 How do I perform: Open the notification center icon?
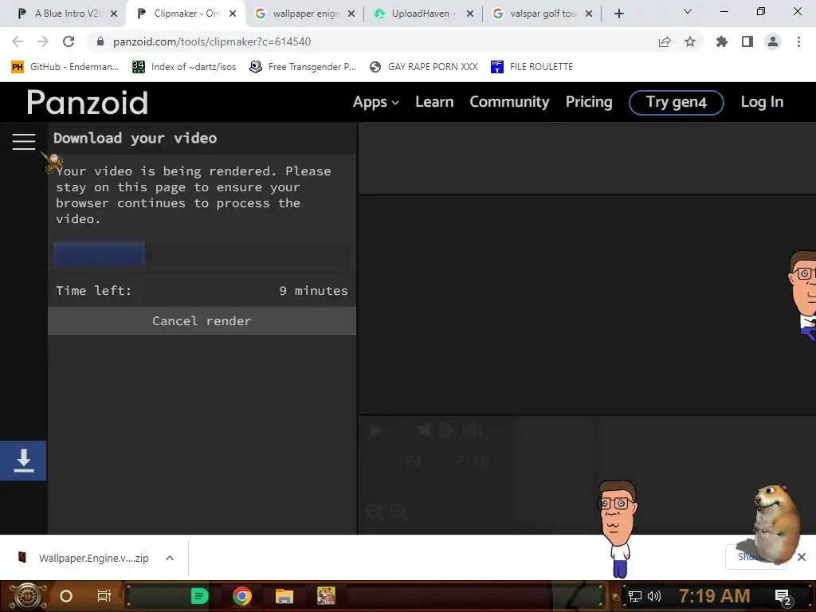(x=783, y=597)
